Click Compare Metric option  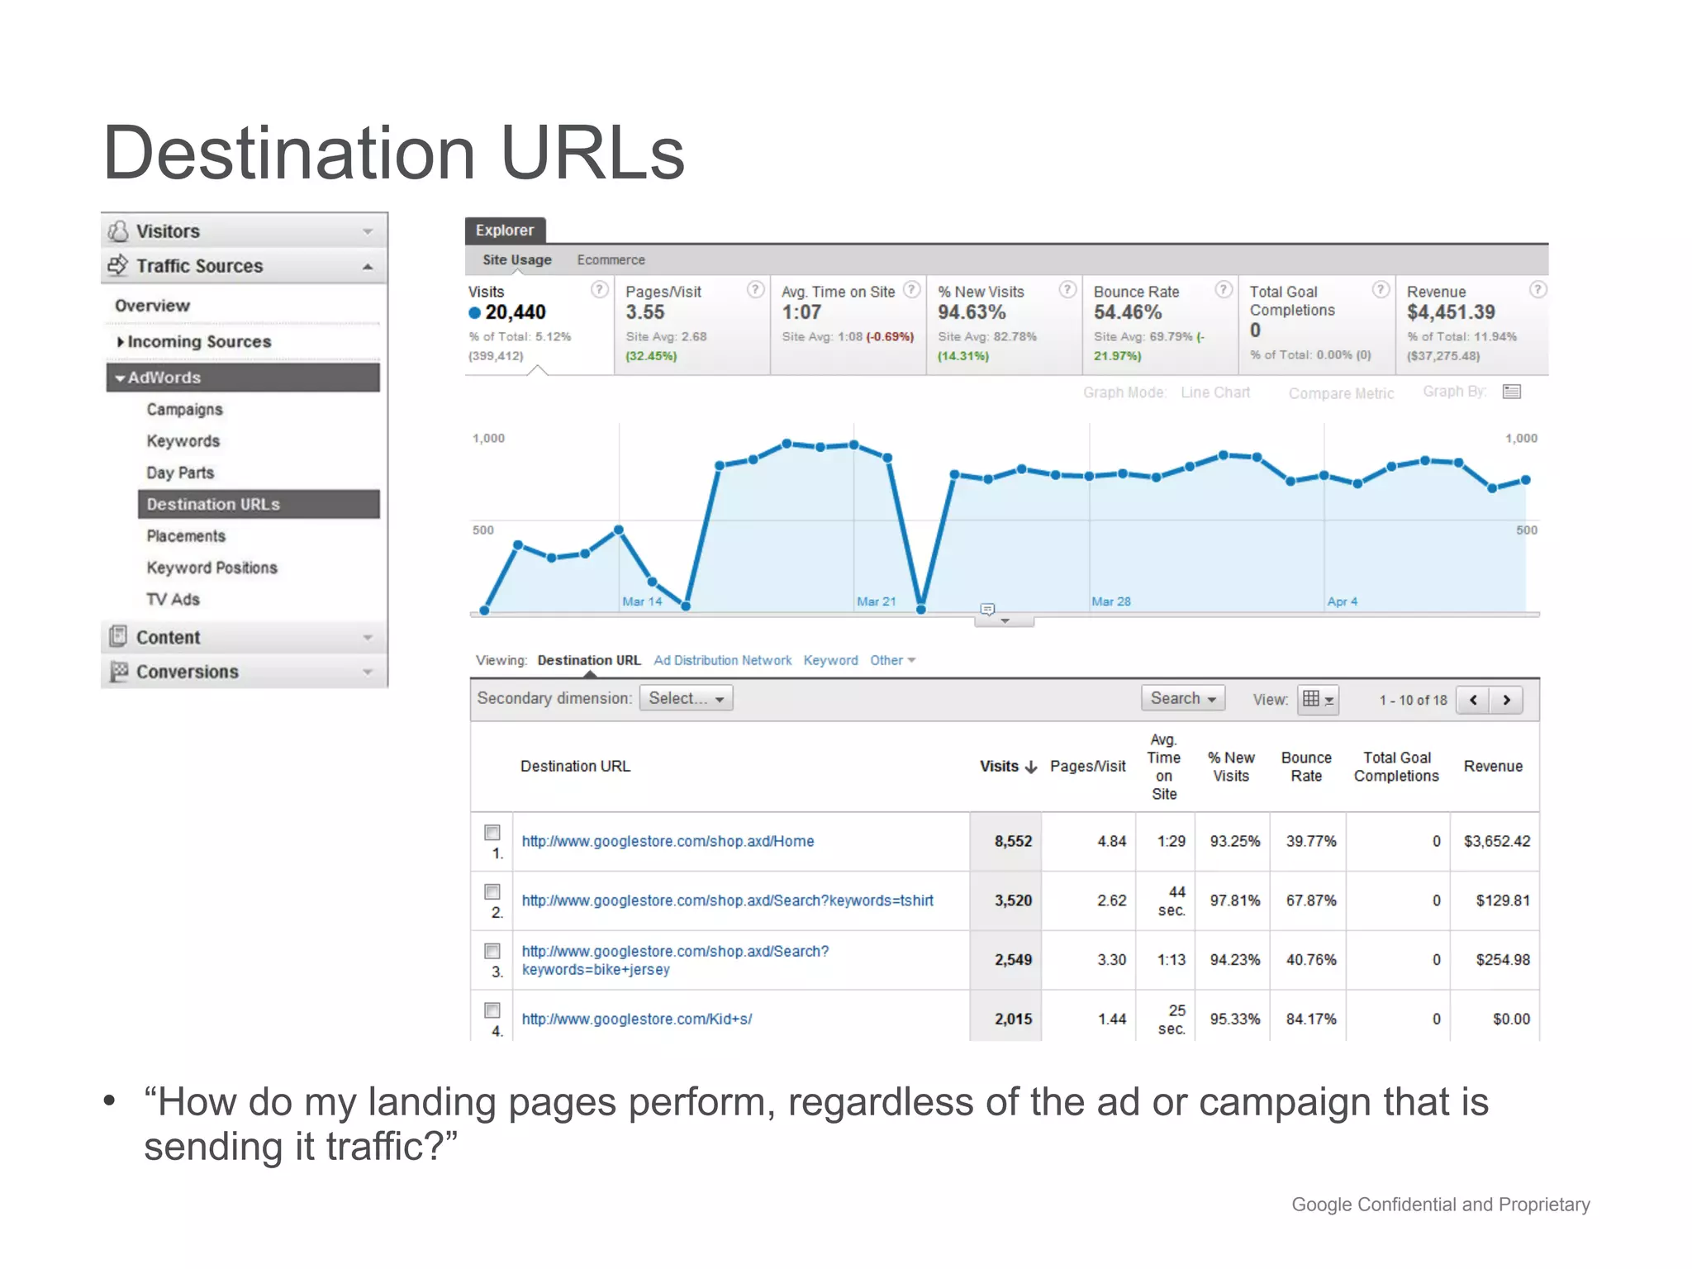(1341, 393)
